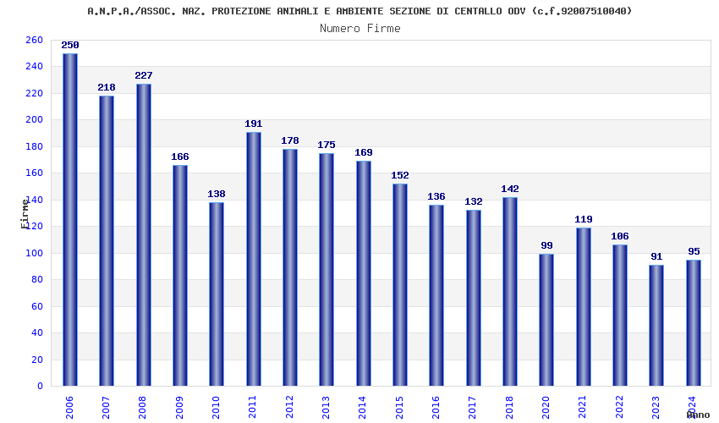Click the x-axis year label 2012
The image size is (719, 423).
tap(289, 408)
